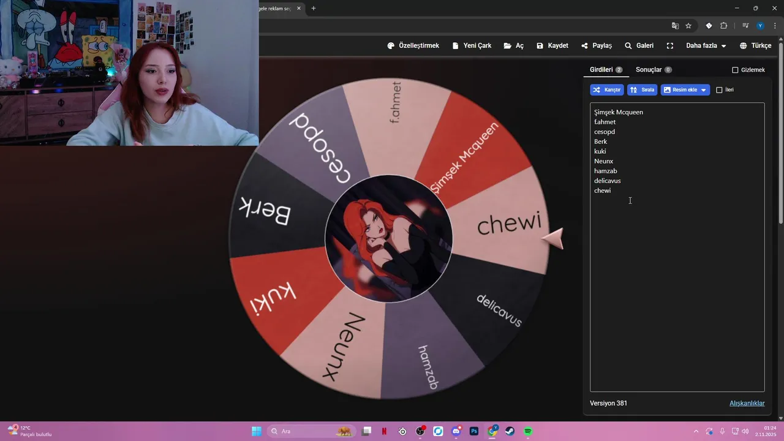Open clock and date panel
This screenshot has height=441, width=784.
tap(766, 431)
